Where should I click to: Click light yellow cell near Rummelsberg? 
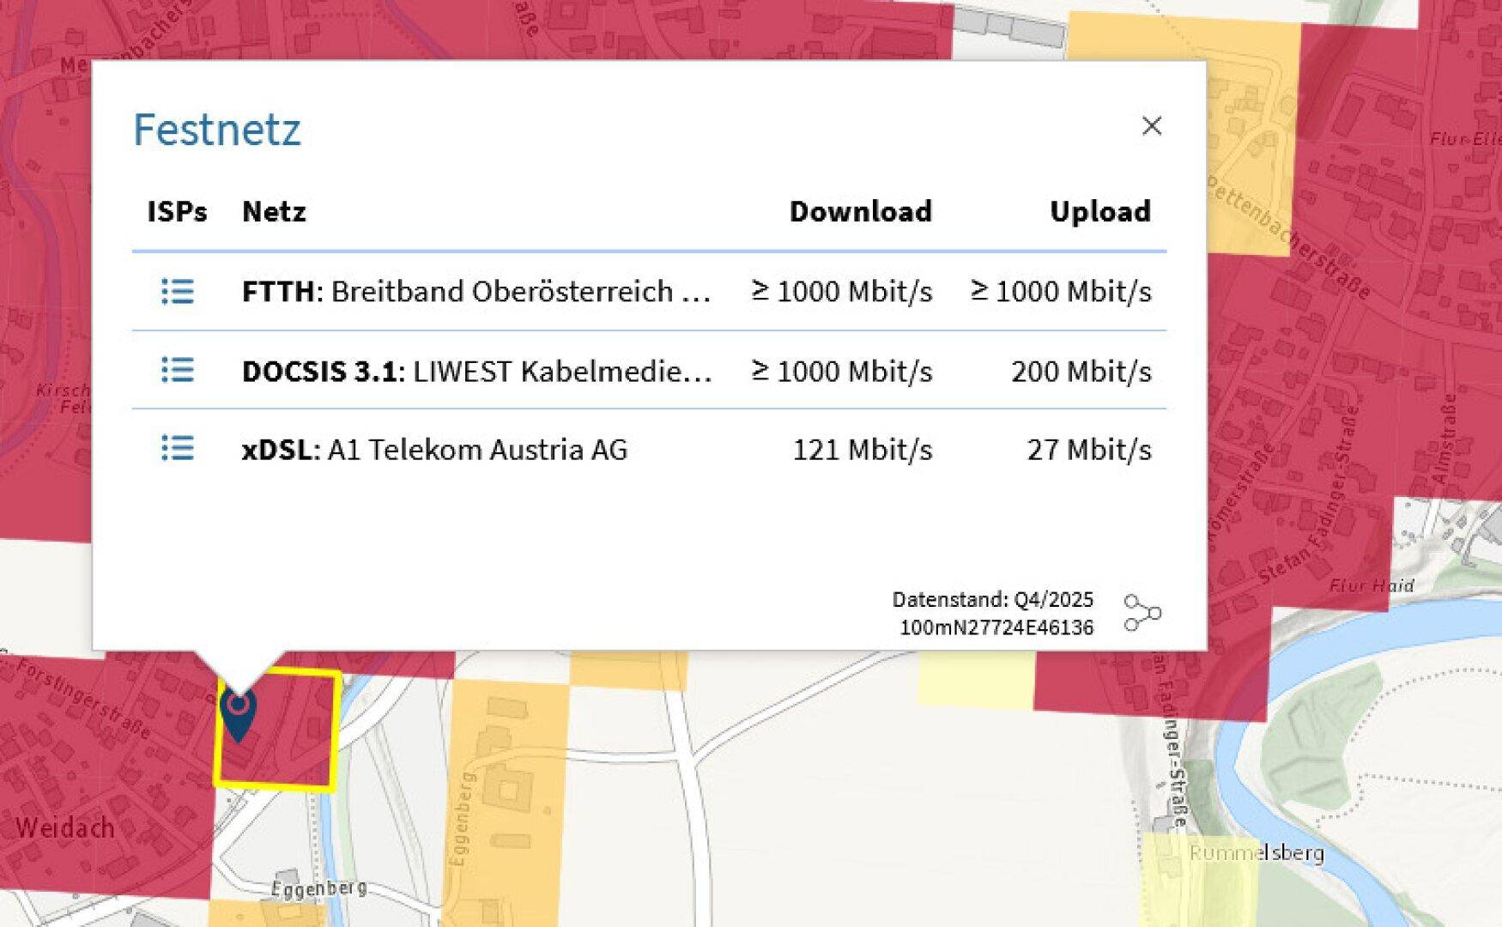pyautogui.click(x=1200, y=880)
